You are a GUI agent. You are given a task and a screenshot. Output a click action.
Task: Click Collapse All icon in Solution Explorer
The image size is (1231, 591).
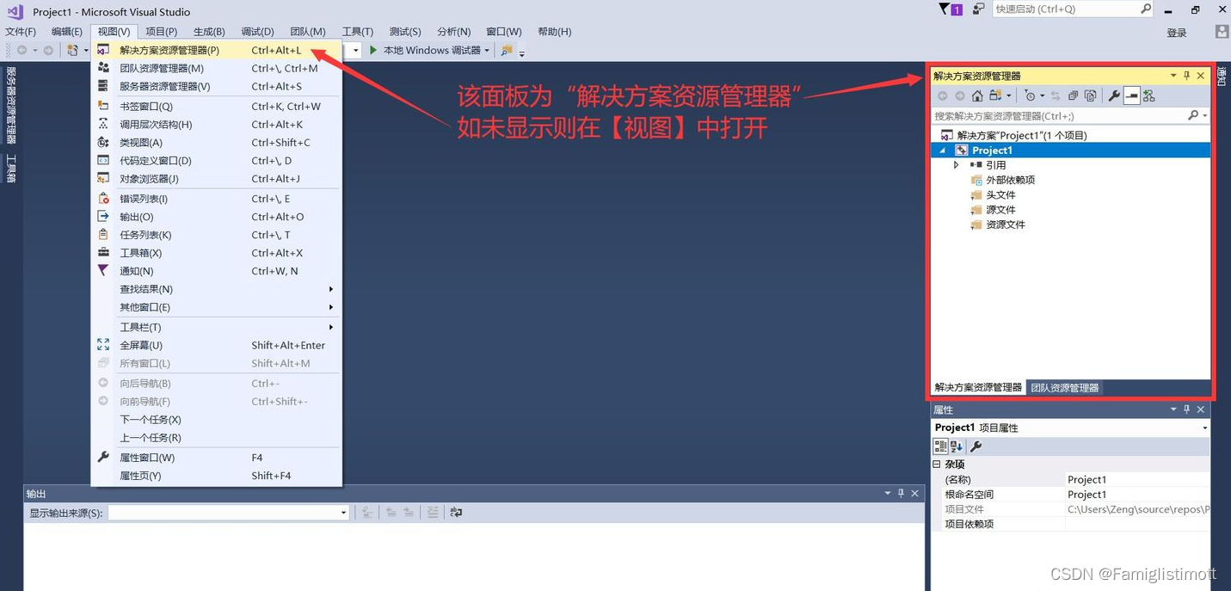(1074, 96)
